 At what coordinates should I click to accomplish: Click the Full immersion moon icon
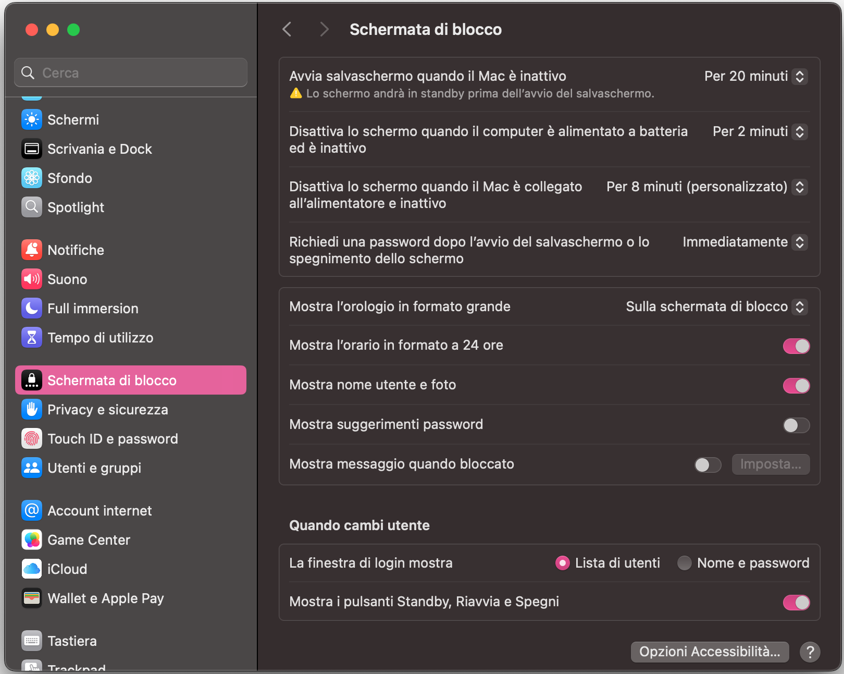point(32,308)
